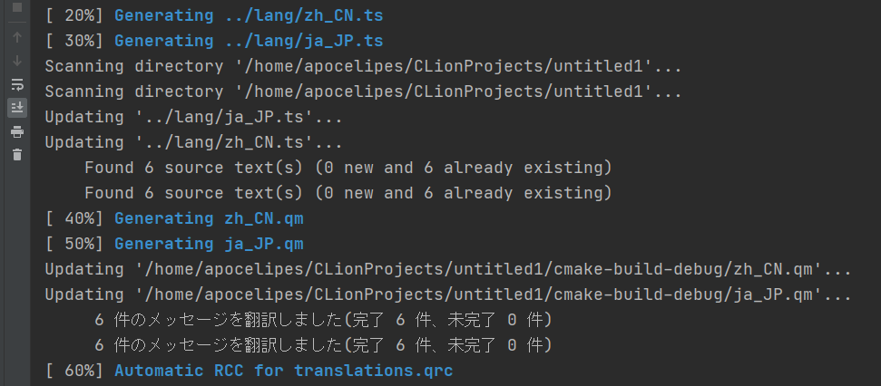
Task: Toggle soft-wrap for console output
Action: click(x=17, y=84)
